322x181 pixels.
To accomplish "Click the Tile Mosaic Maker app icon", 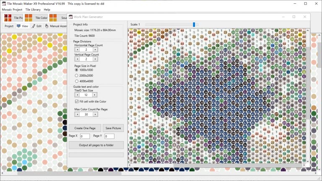I will coord(4,3).
